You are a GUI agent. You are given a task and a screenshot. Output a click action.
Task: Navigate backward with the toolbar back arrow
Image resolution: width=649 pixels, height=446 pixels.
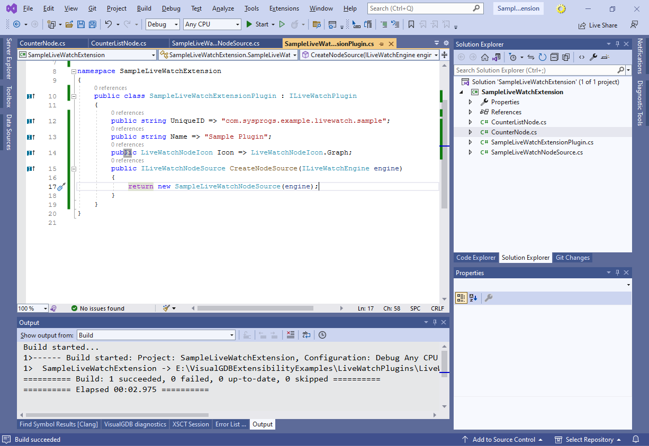(17, 24)
